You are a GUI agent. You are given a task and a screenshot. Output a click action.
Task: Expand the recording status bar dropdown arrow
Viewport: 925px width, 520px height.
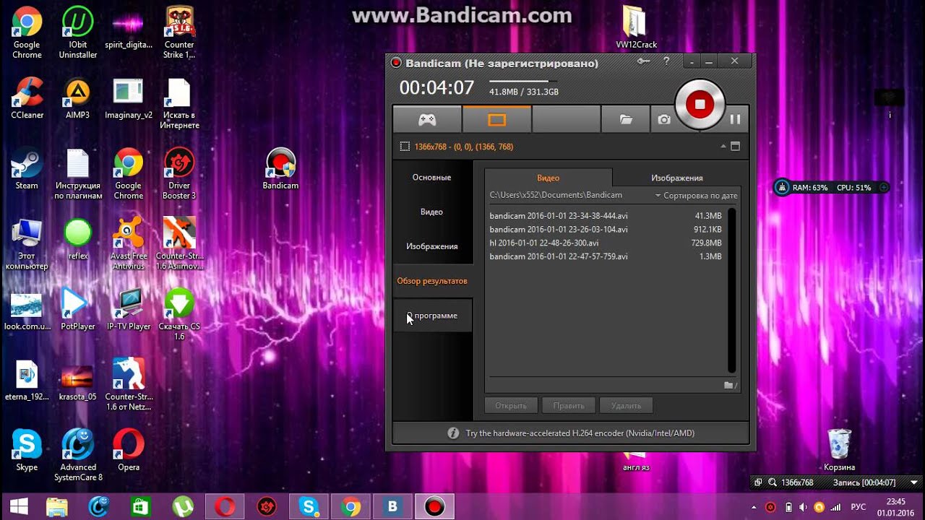coord(914,482)
